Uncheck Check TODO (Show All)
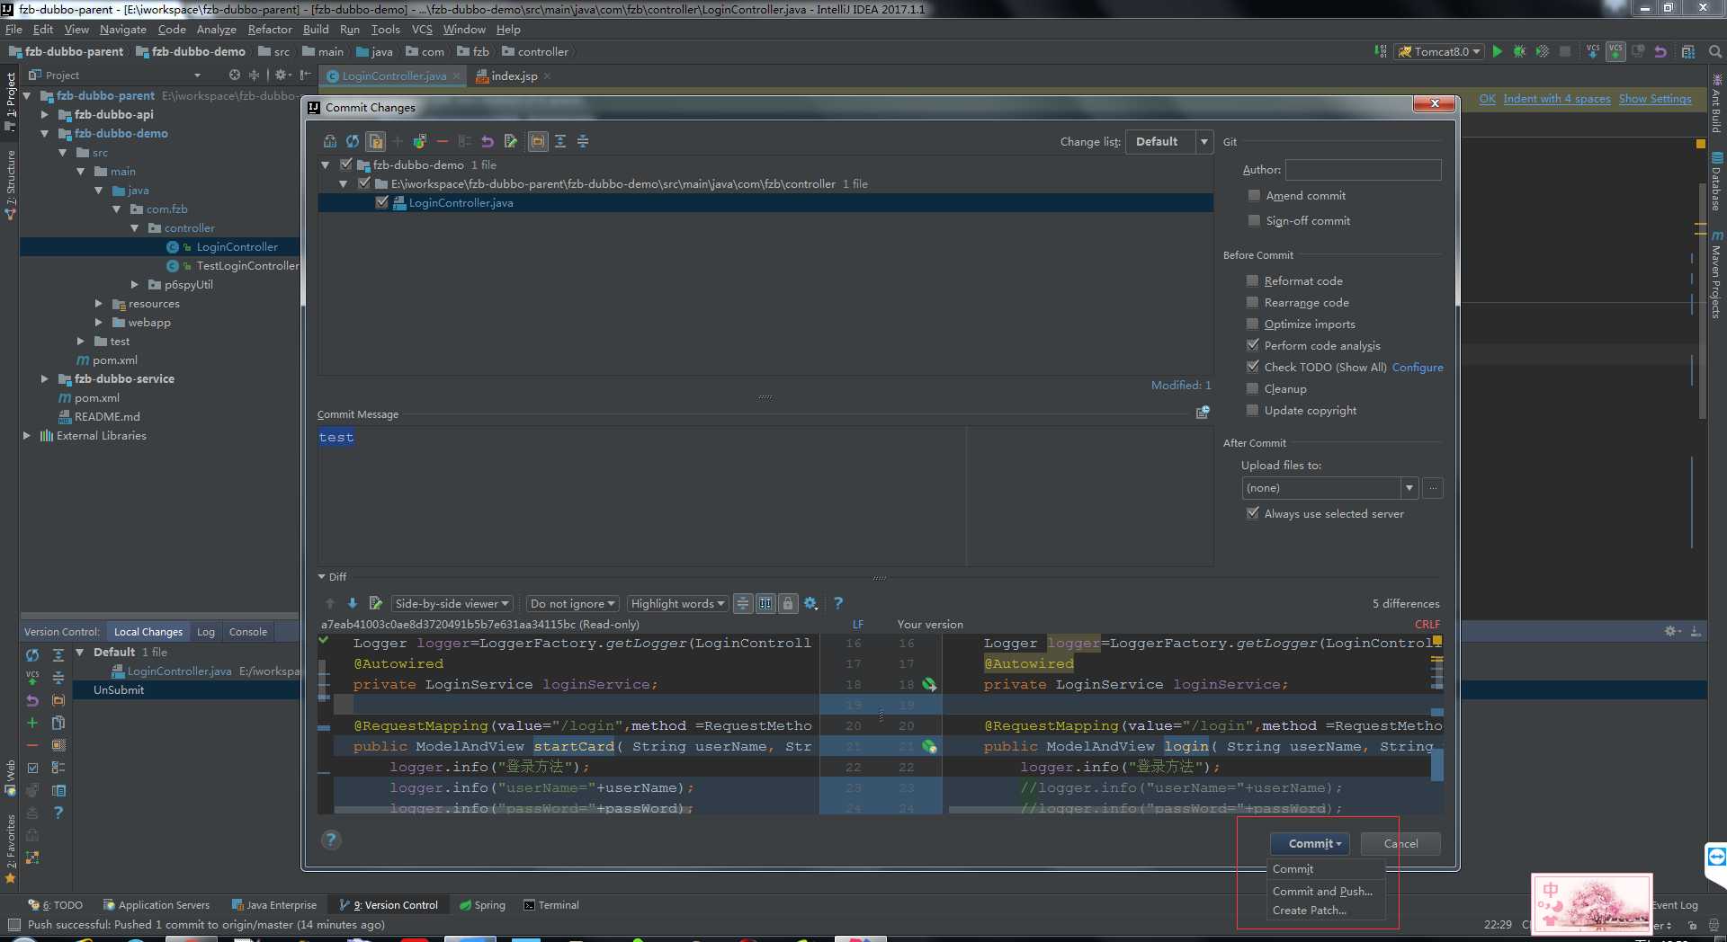1727x942 pixels. point(1252,367)
